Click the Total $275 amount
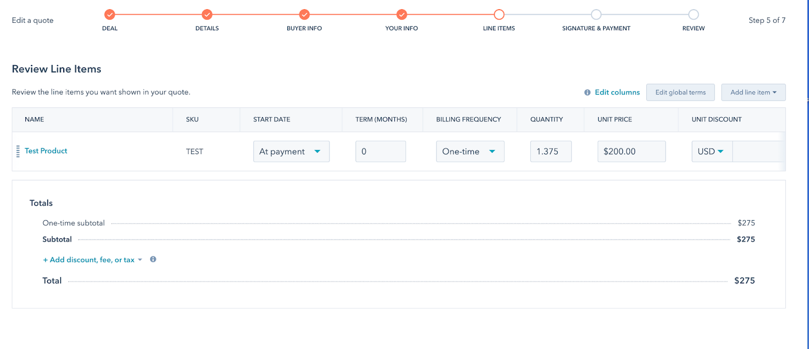Image resolution: width=809 pixels, height=349 pixels. pyautogui.click(x=745, y=281)
